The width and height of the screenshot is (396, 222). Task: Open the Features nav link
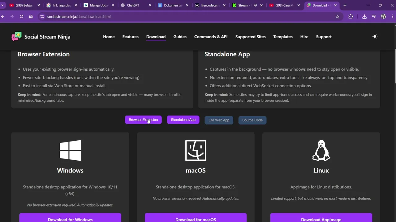tap(130, 37)
